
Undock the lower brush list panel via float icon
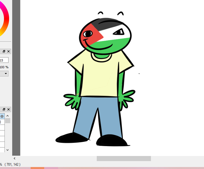(x=4, y=110)
